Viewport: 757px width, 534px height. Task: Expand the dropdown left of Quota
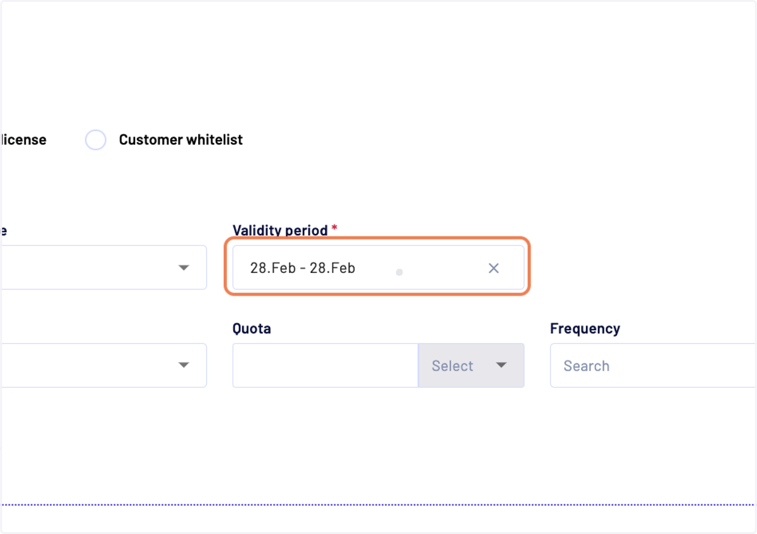[103, 365]
